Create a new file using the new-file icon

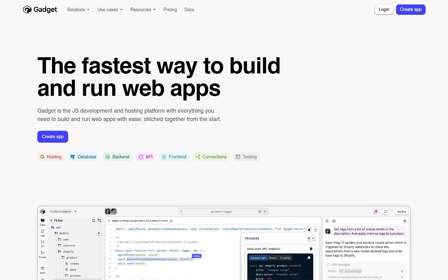coord(94,221)
